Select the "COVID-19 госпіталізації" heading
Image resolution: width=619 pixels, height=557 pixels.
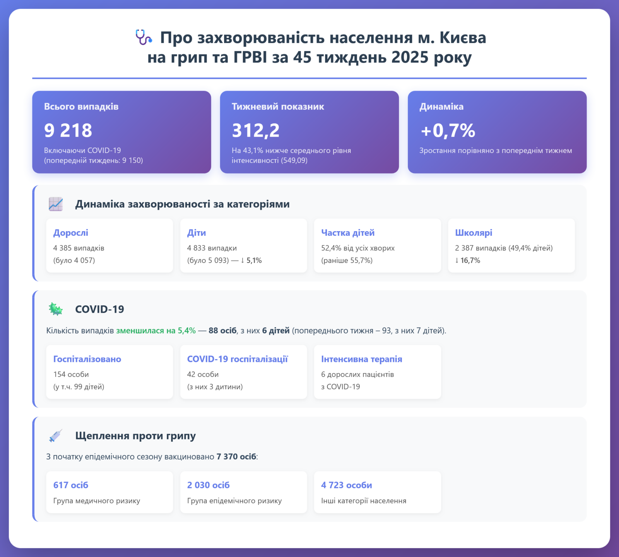238,359
